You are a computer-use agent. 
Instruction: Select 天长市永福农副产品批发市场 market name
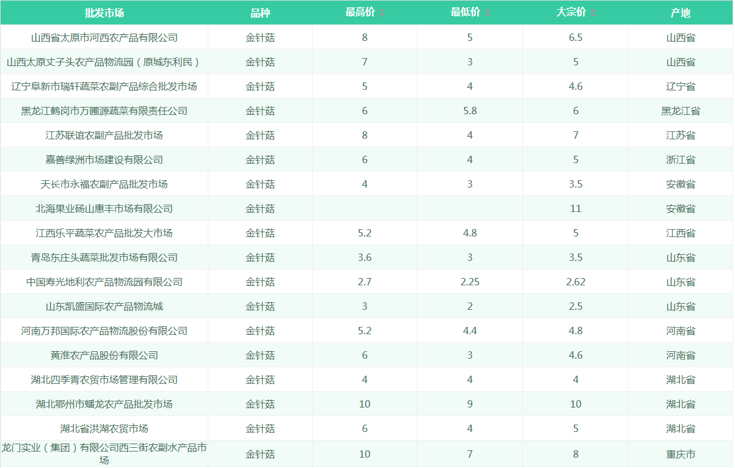(104, 184)
